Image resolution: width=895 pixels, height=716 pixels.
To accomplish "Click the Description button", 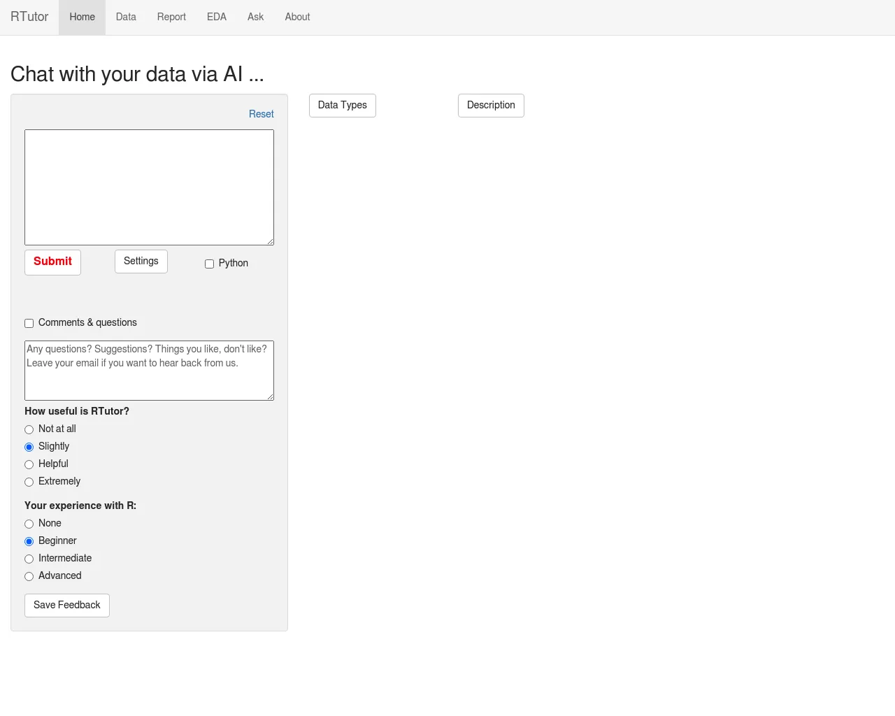I will click(x=491, y=106).
